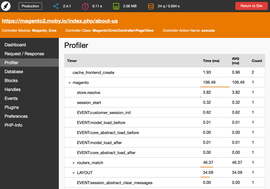Click the 24 q / 0.004 s query stats

click(169, 6)
